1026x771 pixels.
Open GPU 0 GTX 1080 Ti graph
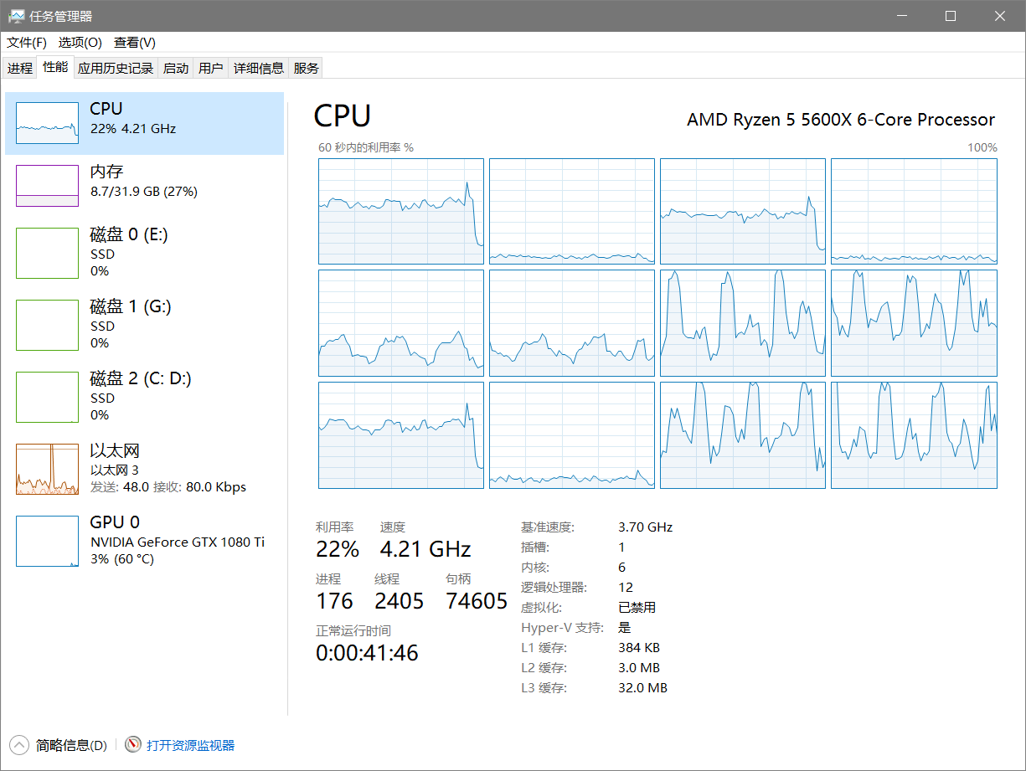coord(47,541)
